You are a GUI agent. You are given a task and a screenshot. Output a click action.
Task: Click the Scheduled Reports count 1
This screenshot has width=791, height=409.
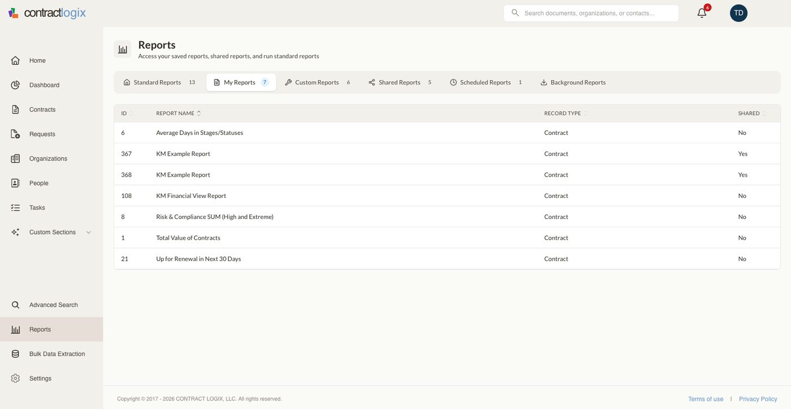(520, 82)
